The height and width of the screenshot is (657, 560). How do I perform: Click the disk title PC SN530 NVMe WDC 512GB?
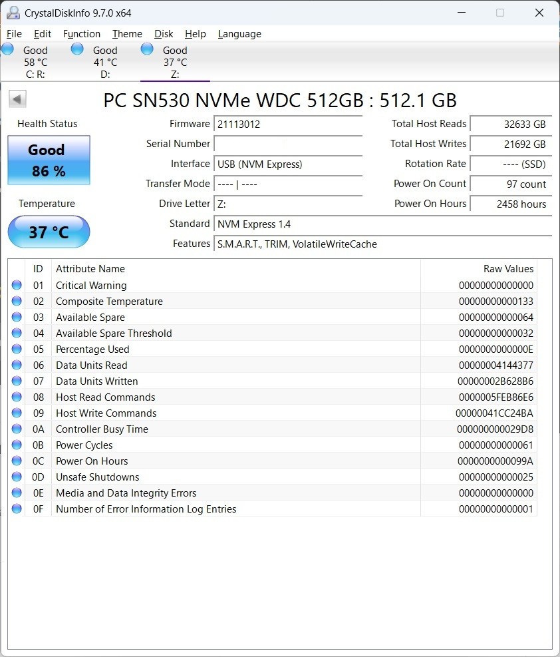pyautogui.click(x=279, y=100)
